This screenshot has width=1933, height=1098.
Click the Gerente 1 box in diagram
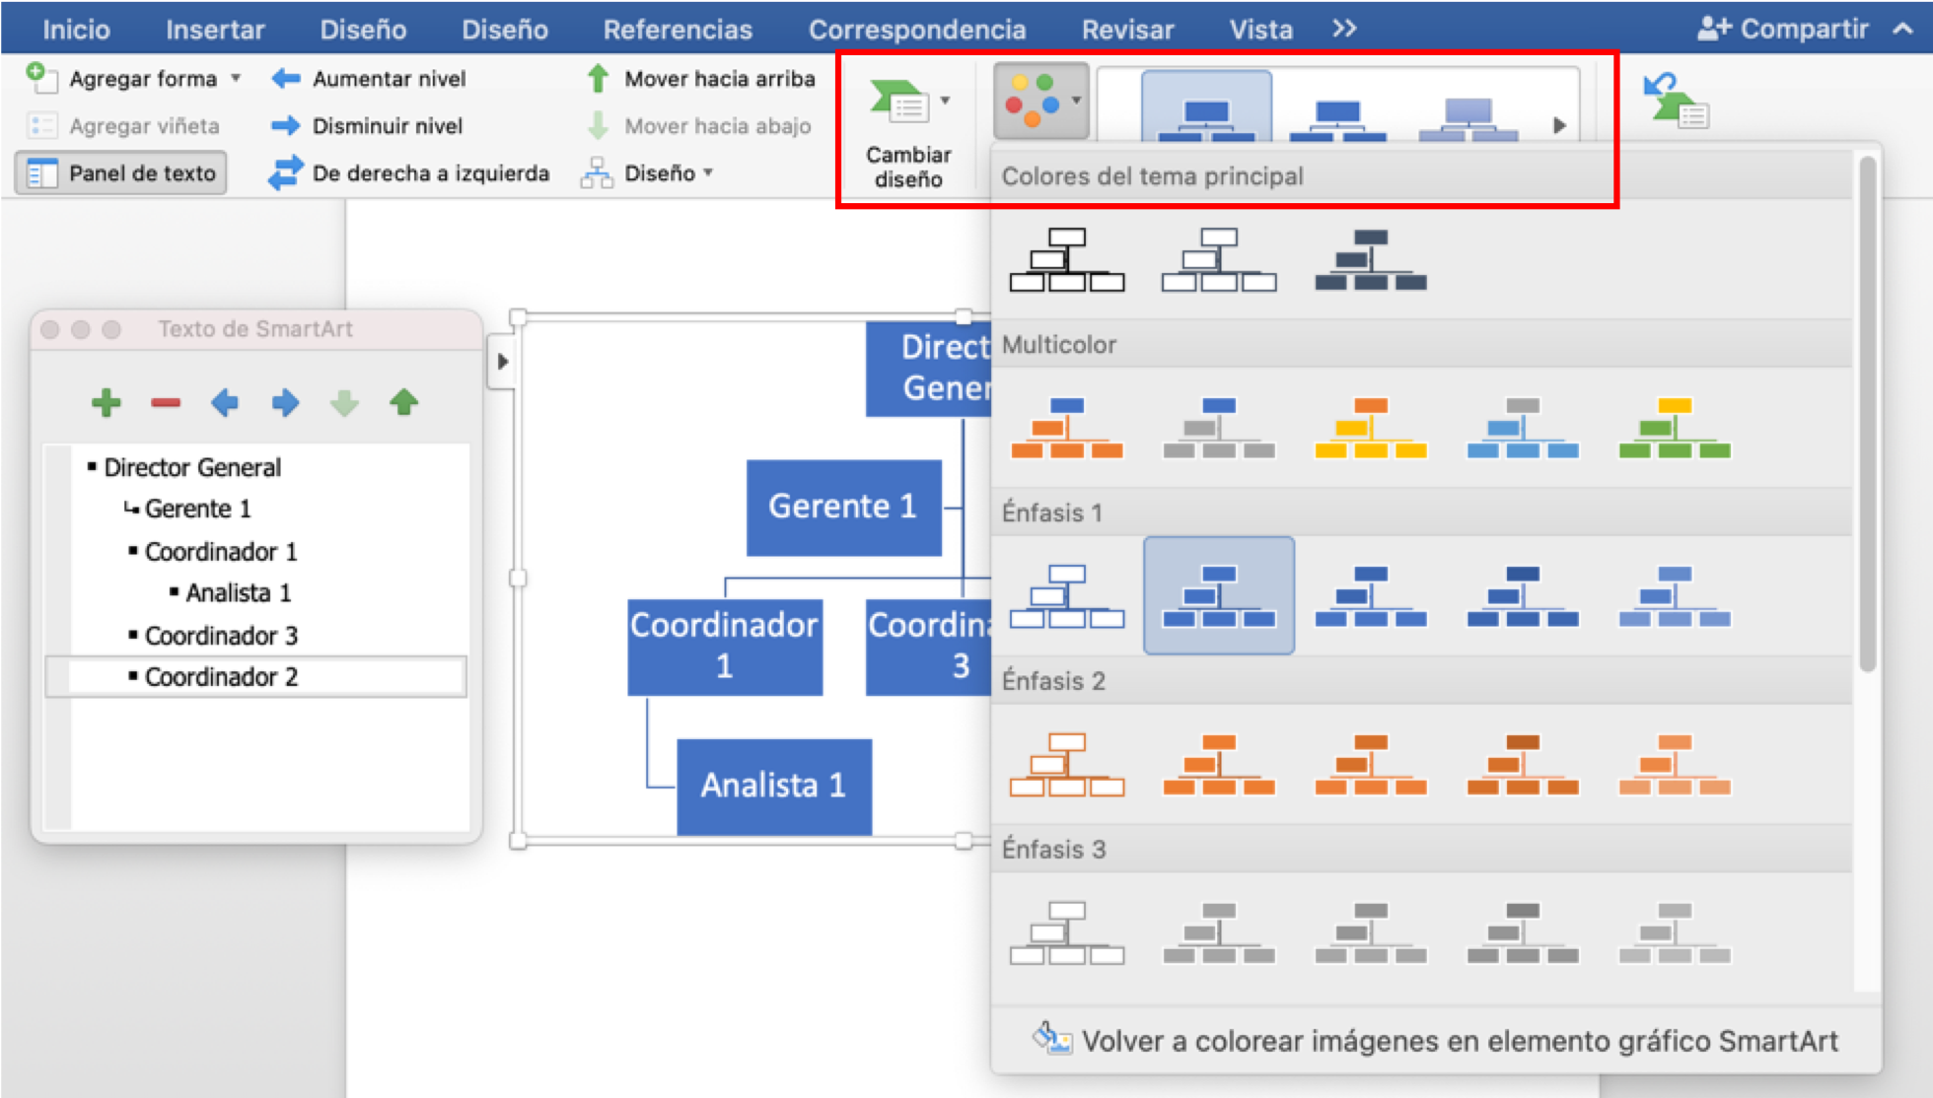[x=843, y=507]
